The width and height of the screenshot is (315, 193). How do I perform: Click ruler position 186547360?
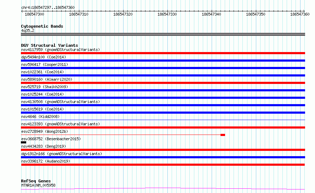coord(300,14)
